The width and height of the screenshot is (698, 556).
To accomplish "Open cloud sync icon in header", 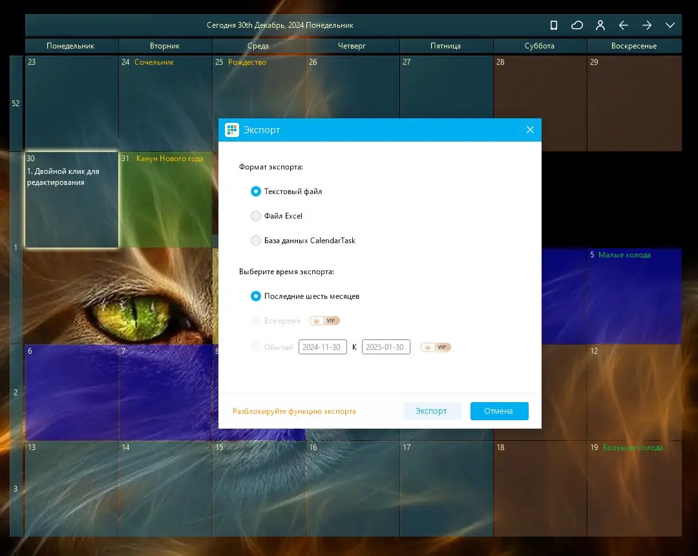I will tap(577, 25).
